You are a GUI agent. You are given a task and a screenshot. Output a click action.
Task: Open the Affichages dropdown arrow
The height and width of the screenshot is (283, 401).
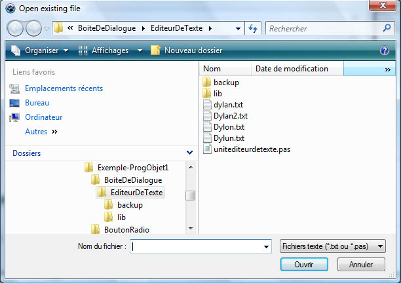pyautogui.click(x=140, y=50)
